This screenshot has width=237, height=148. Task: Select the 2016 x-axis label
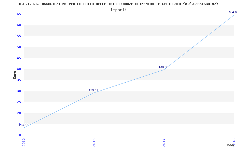94,142
